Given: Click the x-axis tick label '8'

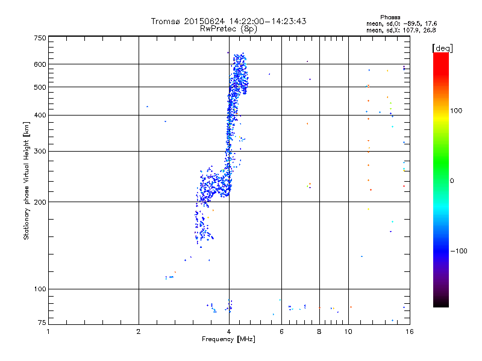Looking at the screenshot, I should pyautogui.click(x=319, y=332).
